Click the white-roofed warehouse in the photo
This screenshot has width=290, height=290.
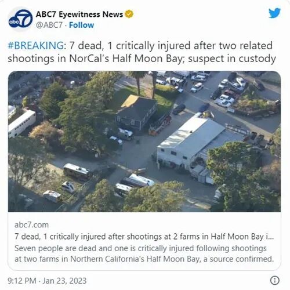(x=191, y=142)
